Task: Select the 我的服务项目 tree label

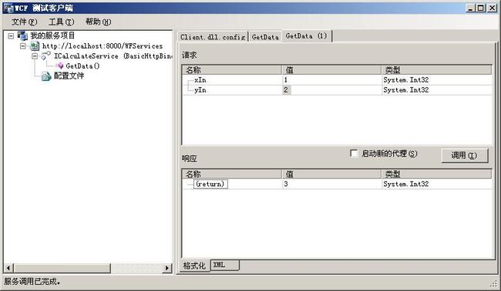Action: pyautogui.click(x=52, y=36)
